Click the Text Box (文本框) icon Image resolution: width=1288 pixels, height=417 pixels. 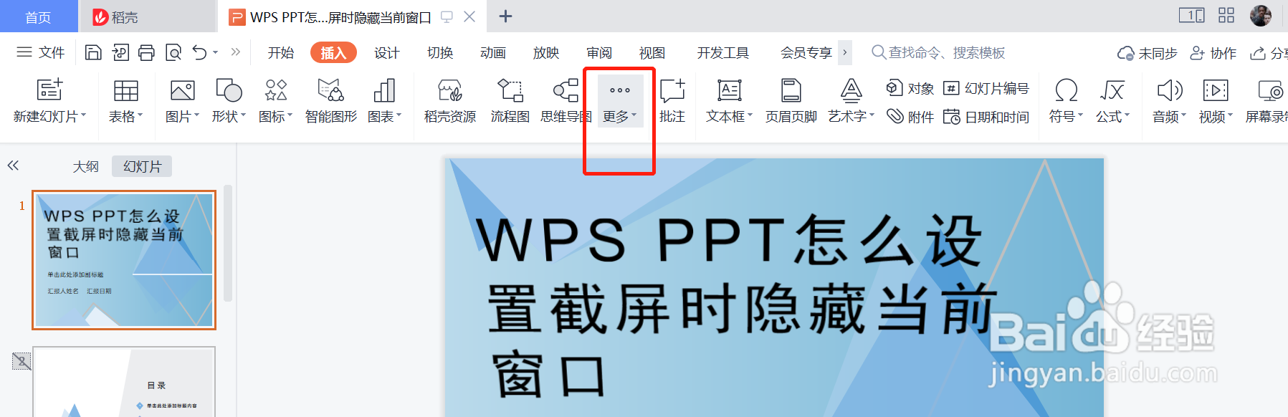[x=729, y=90]
